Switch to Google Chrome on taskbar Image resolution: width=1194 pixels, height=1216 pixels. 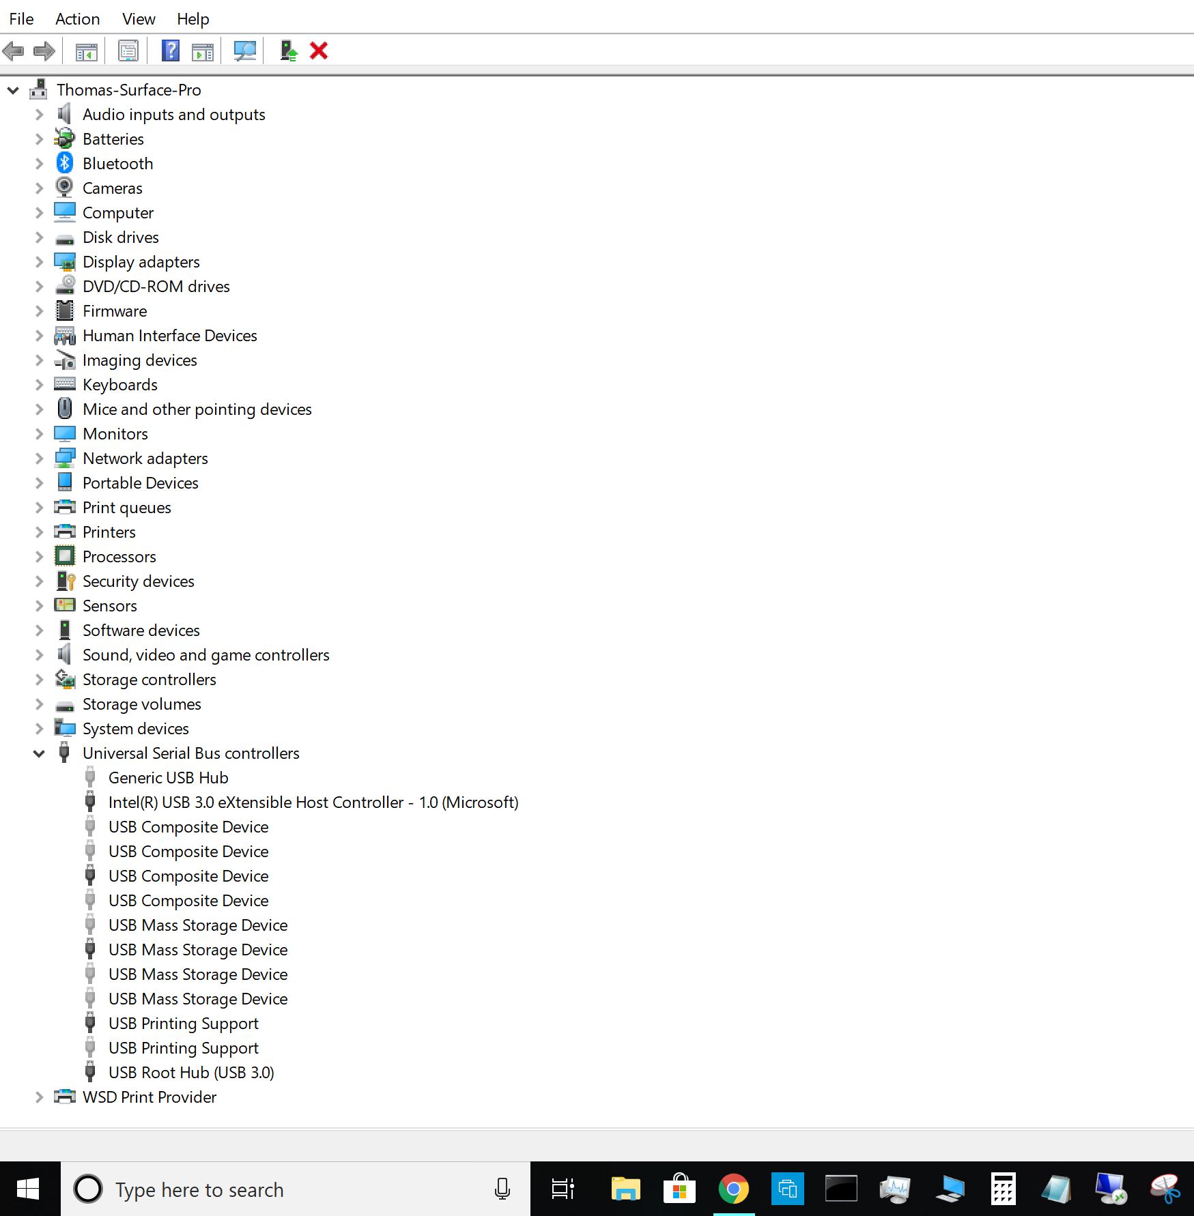point(733,1189)
